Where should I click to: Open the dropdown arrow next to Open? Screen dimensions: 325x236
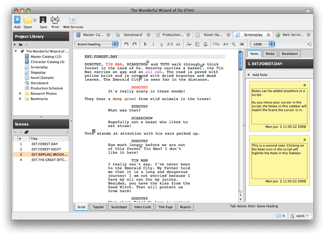coord(35,20)
